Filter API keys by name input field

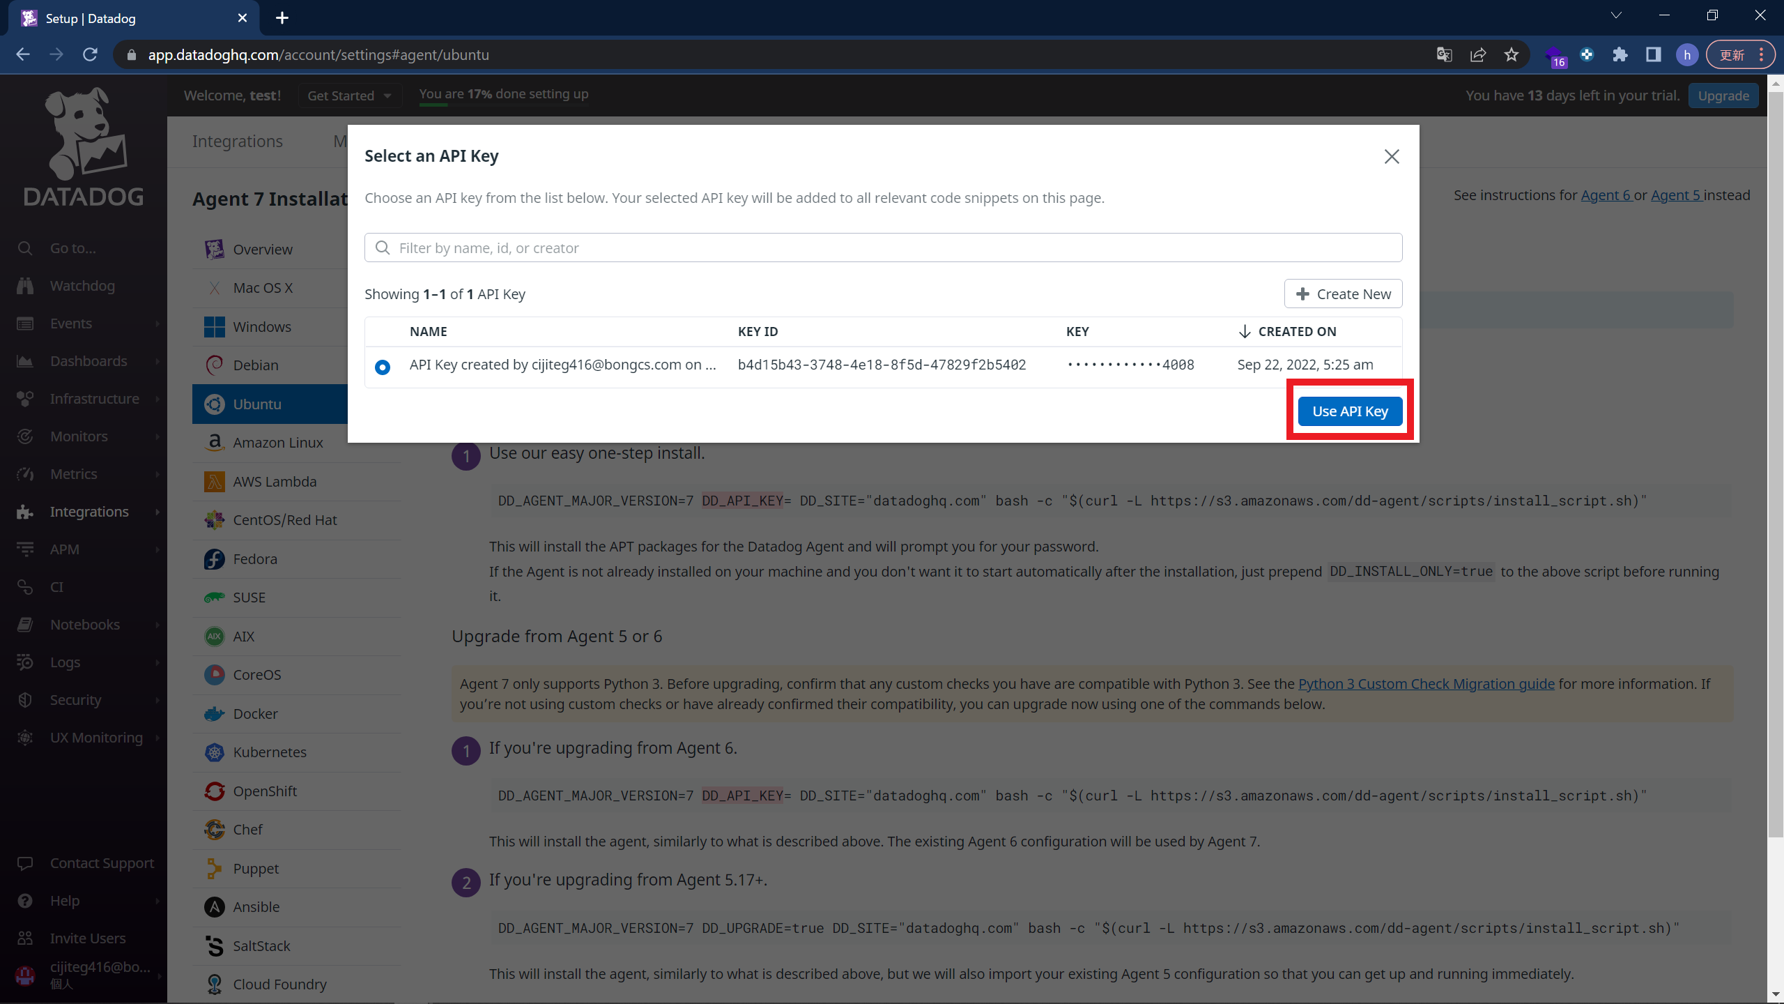[882, 248]
